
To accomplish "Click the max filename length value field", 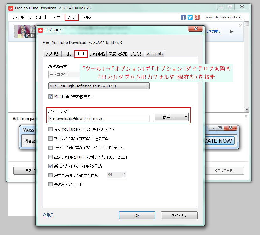I will tap(115, 175).
